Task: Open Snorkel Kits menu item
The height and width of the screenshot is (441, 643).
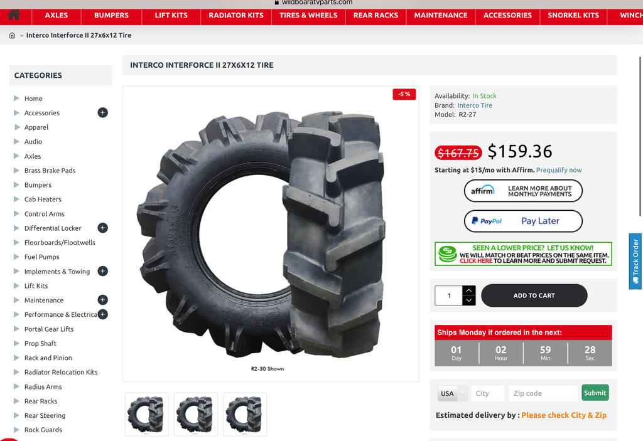Action: point(573,16)
